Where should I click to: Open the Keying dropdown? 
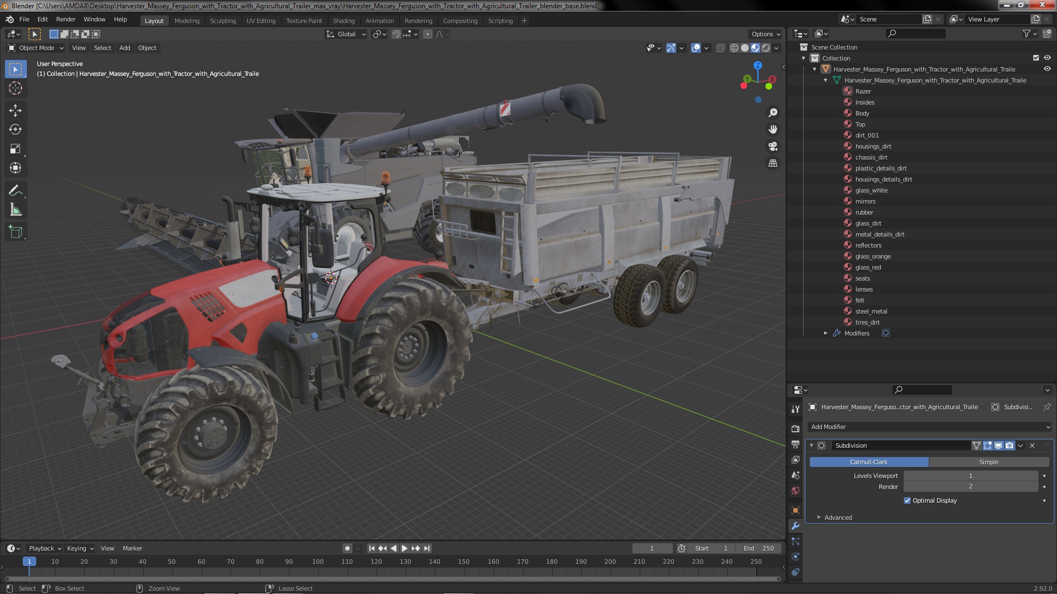click(80, 548)
